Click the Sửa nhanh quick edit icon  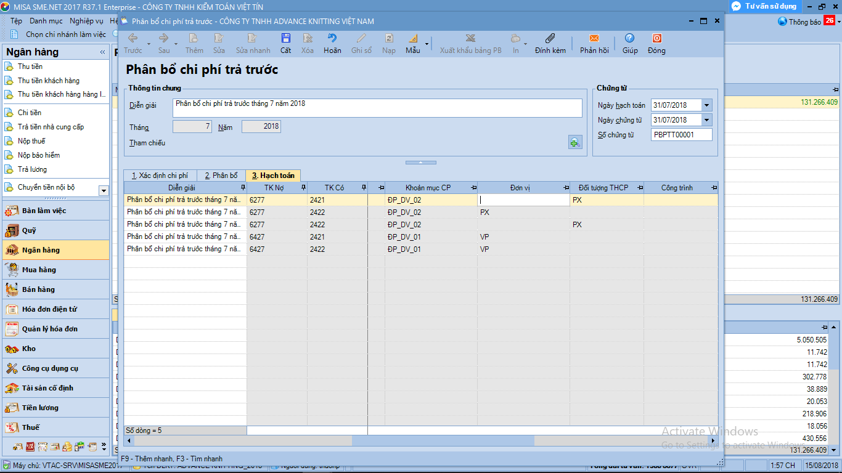253,38
